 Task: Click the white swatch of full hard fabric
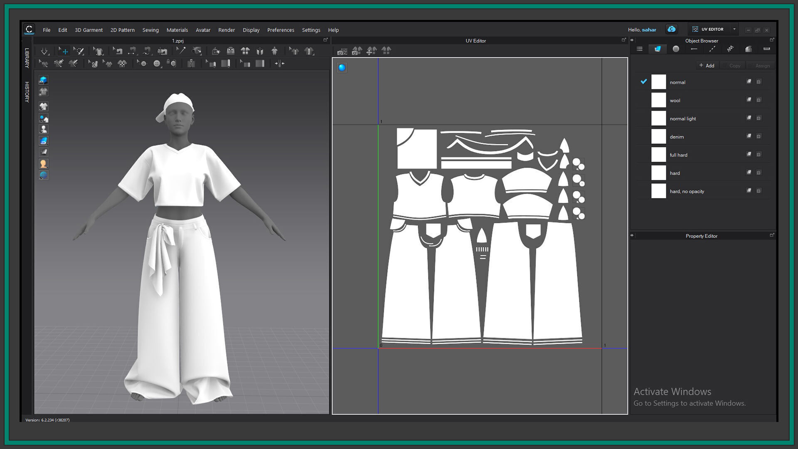click(658, 155)
